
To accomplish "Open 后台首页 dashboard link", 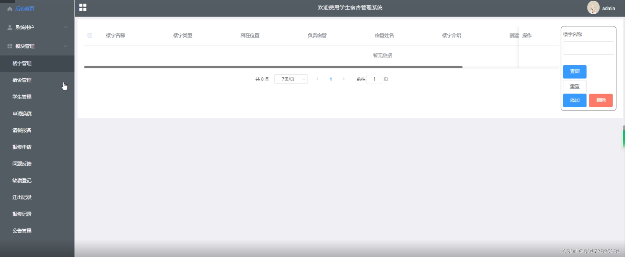I will (x=25, y=9).
